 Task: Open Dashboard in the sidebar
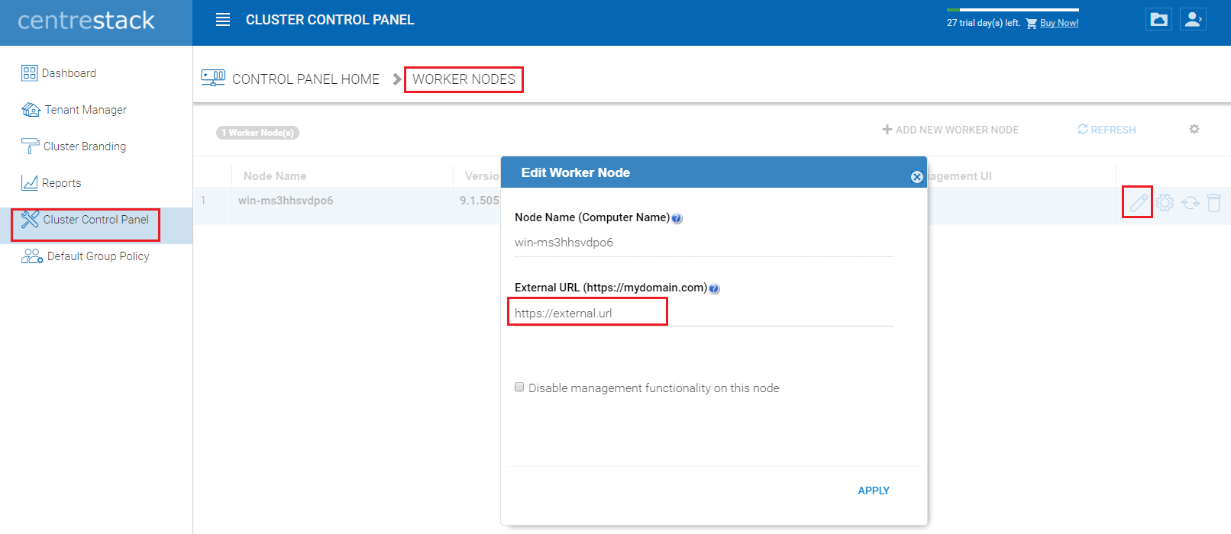tap(69, 73)
